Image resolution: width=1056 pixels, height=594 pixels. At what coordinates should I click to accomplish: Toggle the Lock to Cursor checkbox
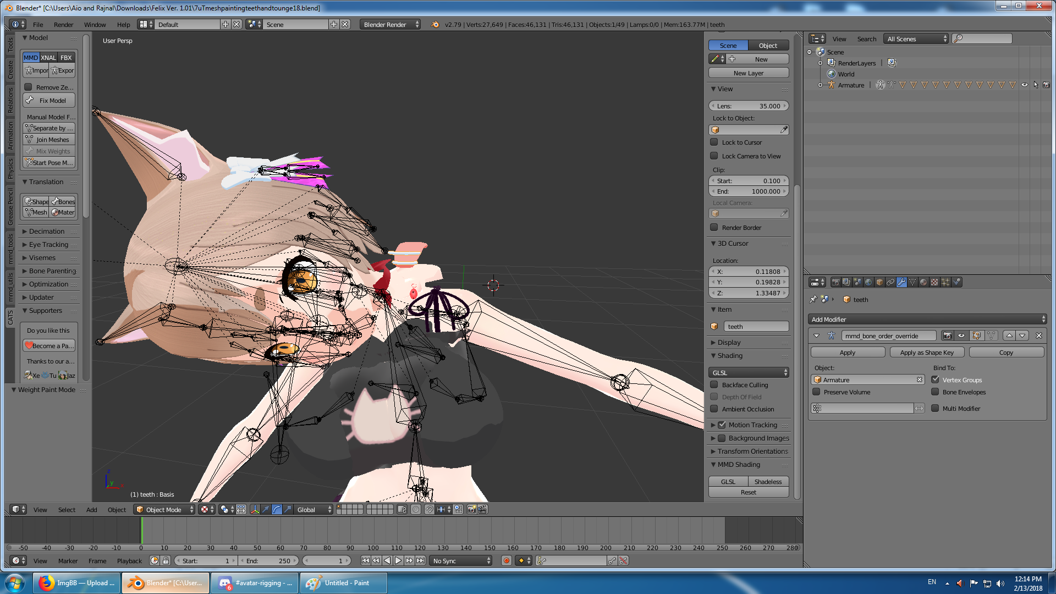point(714,142)
